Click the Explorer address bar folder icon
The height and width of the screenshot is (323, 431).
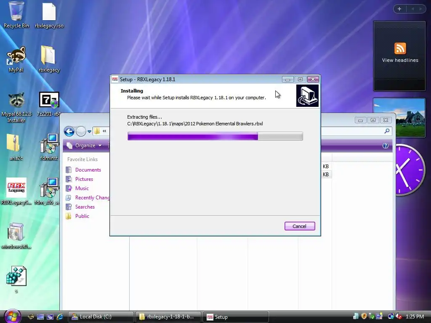coord(97,131)
